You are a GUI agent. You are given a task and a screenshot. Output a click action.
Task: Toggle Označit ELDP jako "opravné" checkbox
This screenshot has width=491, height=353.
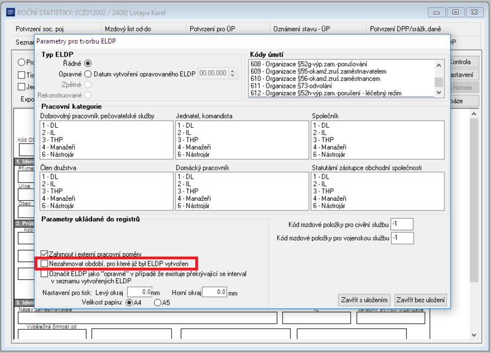44,274
